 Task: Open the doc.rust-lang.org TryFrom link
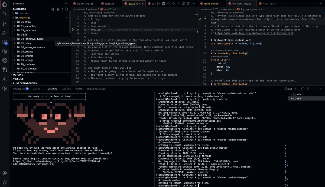pyautogui.click(x=254, y=33)
